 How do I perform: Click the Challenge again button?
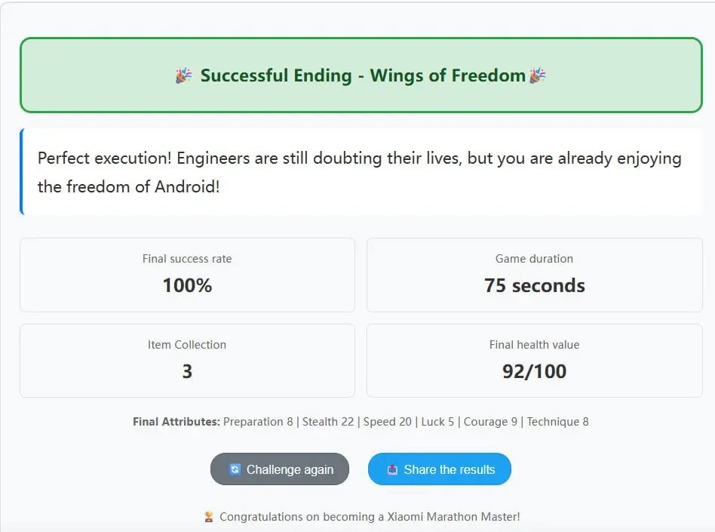280,469
